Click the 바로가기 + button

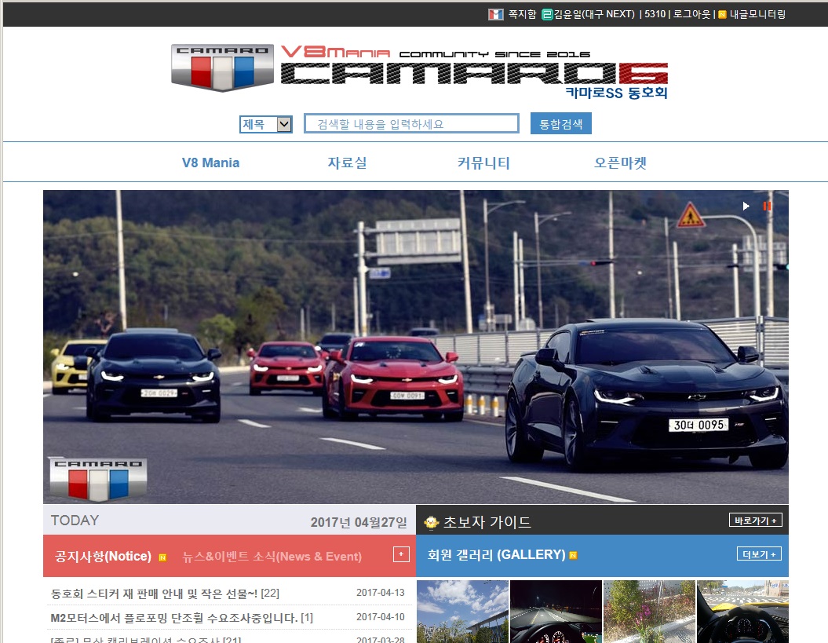[x=756, y=521]
